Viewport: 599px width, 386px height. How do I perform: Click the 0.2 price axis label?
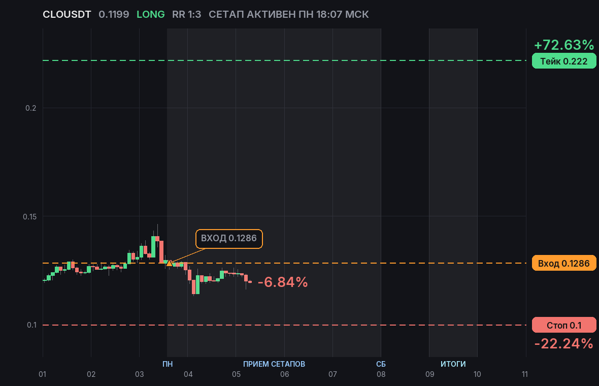coord(30,108)
